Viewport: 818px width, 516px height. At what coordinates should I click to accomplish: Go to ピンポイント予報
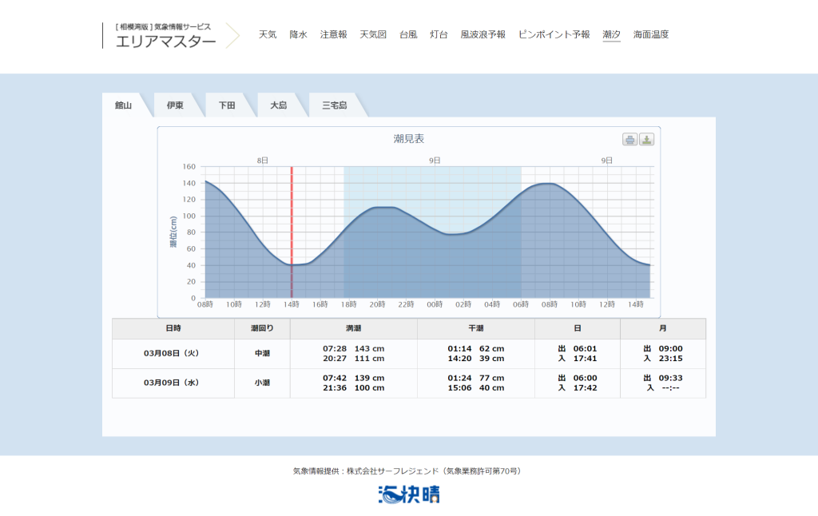[x=554, y=35]
